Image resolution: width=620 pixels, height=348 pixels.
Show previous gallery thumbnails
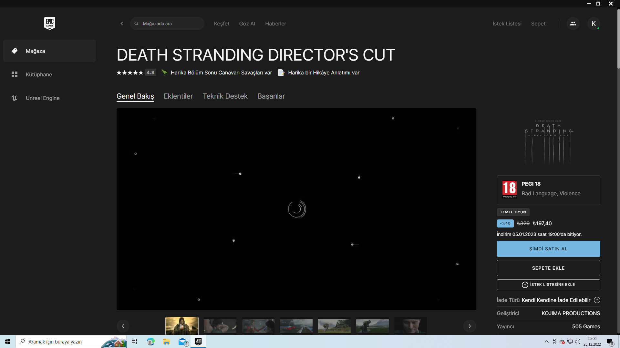[x=123, y=326]
